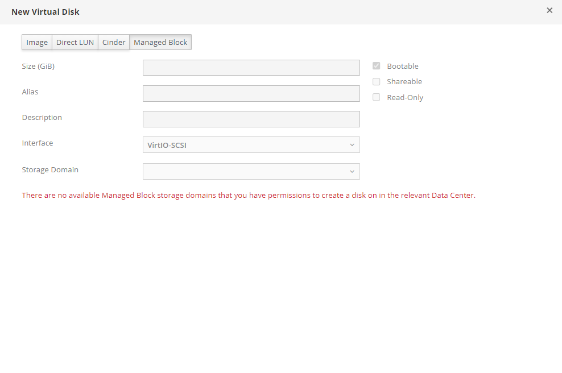562x373 pixels.
Task: Choose the Managed Block tab
Action: pyautogui.click(x=160, y=43)
